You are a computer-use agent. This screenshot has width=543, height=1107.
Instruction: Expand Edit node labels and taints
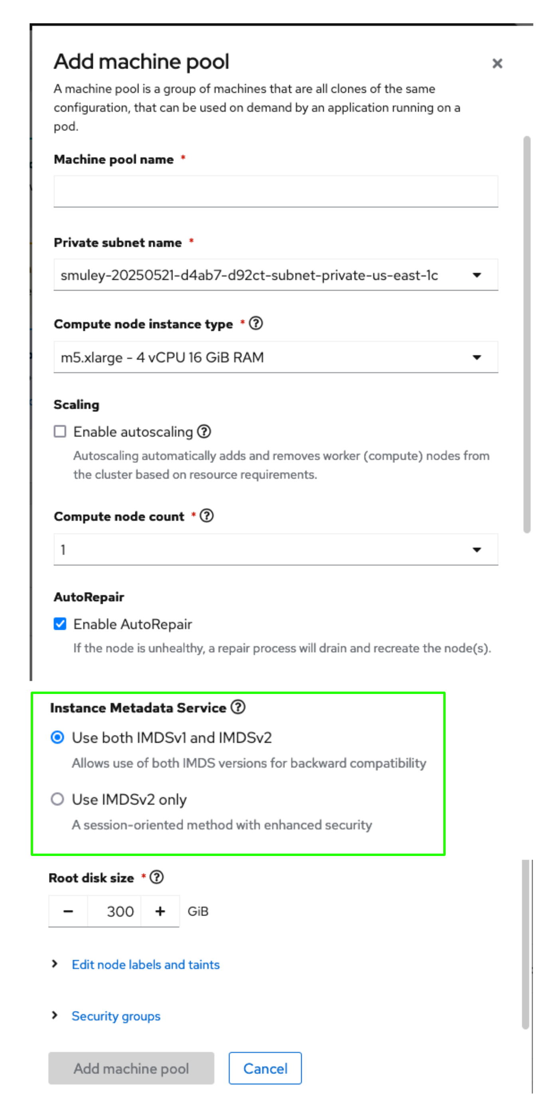145,964
